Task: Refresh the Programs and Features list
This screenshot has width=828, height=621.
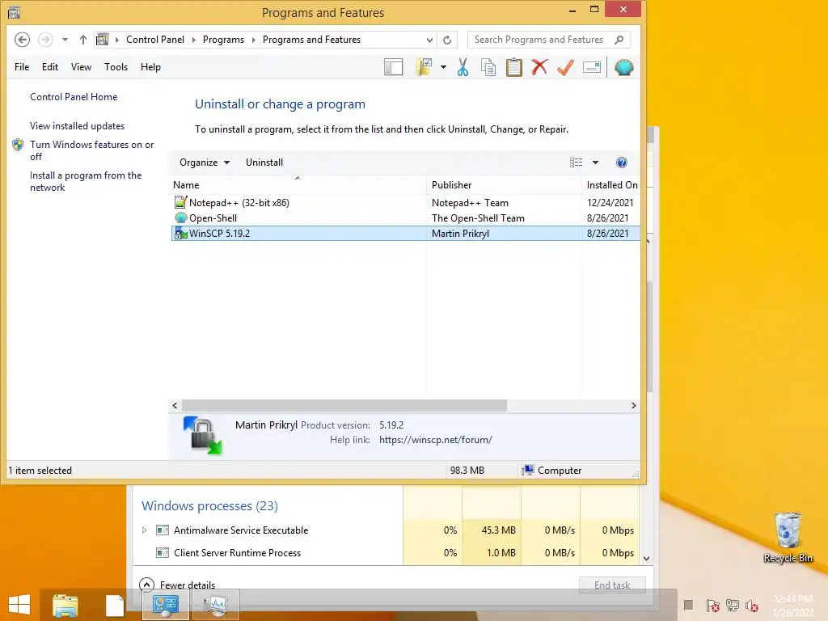Action: pyautogui.click(x=447, y=40)
